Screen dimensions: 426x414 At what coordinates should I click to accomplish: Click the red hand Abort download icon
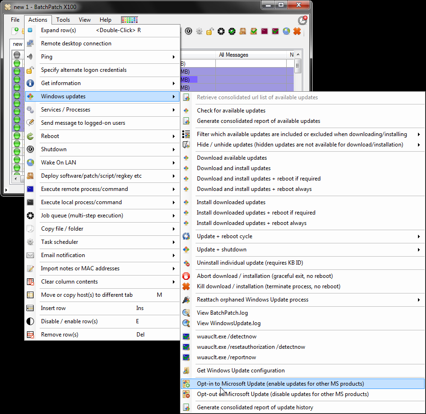(186, 276)
